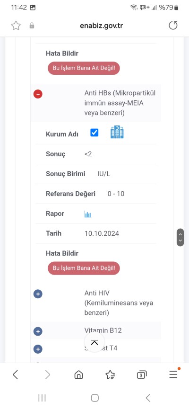Image resolution: width=189 pixels, height=410 pixels.
Task: Open Android recent apps button
Action: pyautogui.click(x=42, y=398)
